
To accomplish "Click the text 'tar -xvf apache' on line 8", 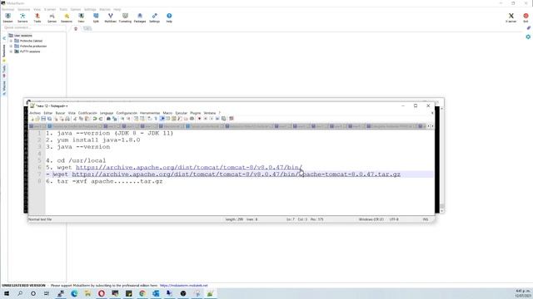I will tap(85, 181).
